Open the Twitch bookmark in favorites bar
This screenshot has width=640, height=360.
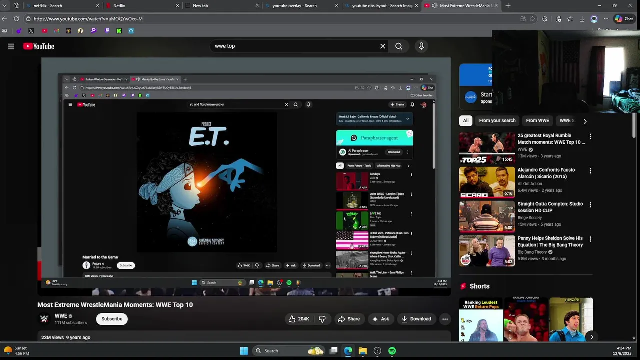pyautogui.click(x=107, y=31)
